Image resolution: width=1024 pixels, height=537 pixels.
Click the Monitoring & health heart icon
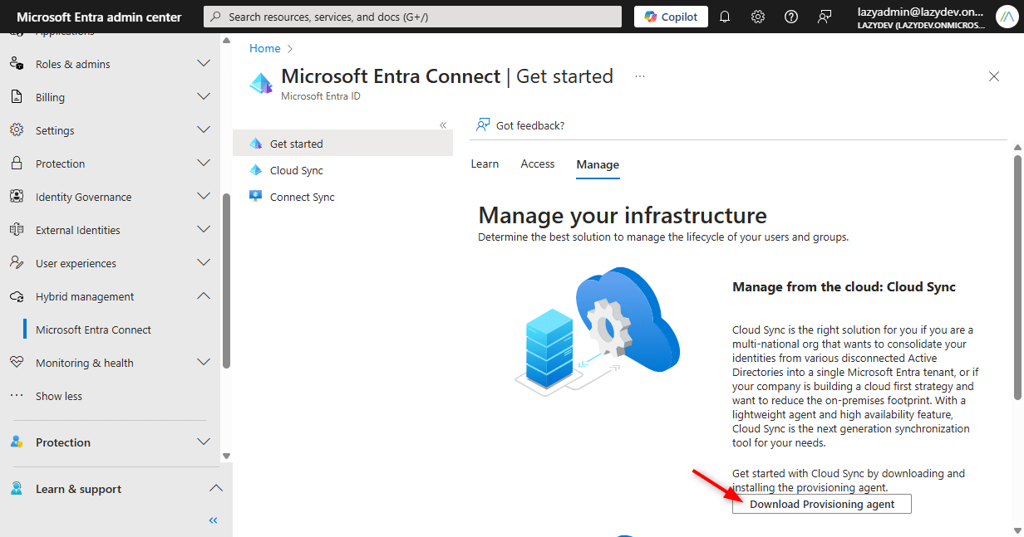[17, 363]
